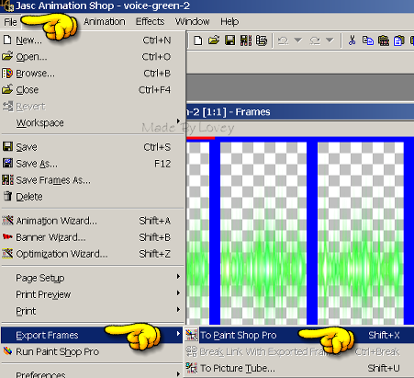This screenshot has width=414, height=378.
Task: Select Delete in the File menu
Action: 93,197
